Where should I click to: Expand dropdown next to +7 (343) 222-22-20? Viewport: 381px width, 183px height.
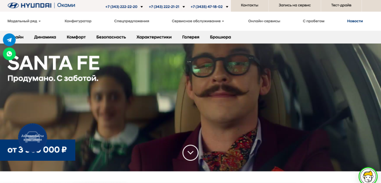[142, 7]
